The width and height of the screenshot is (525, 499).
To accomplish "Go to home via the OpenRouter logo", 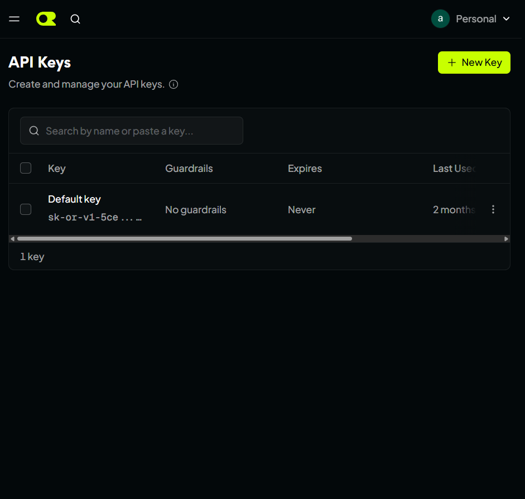I will coord(46,19).
